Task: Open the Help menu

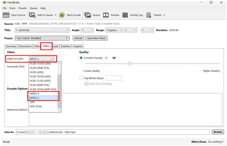Action: 43,8
